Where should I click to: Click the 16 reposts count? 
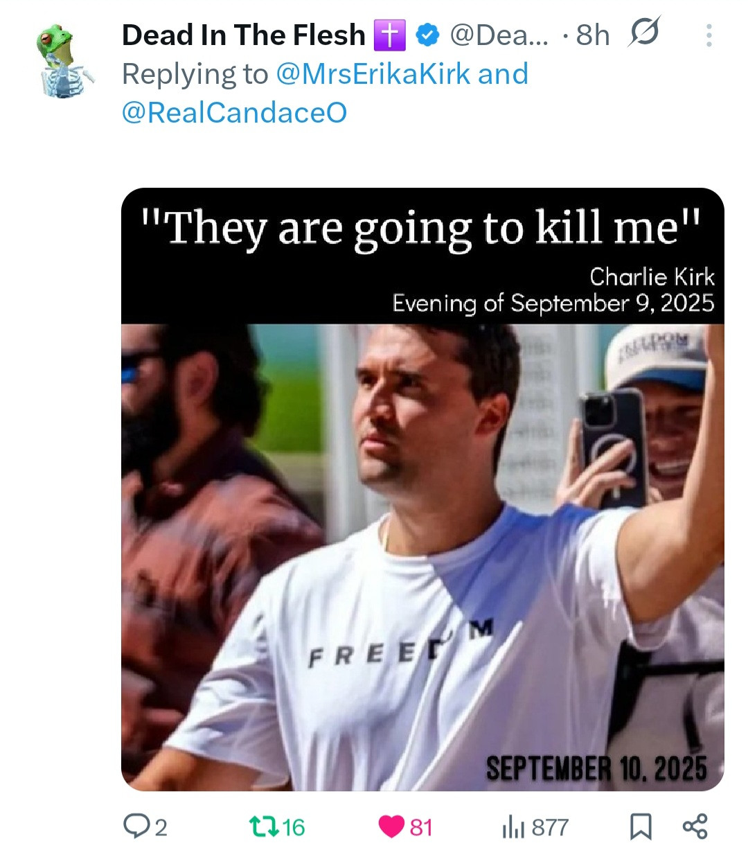294,826
